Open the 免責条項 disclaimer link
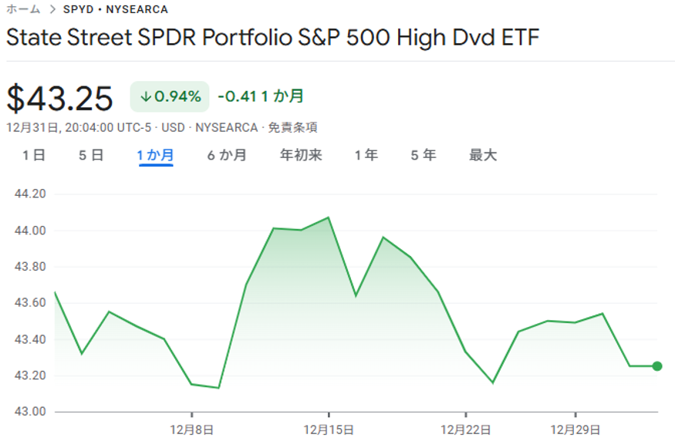Screen dimensions: 675x448 pyautogui.click(x=292, y=127)
